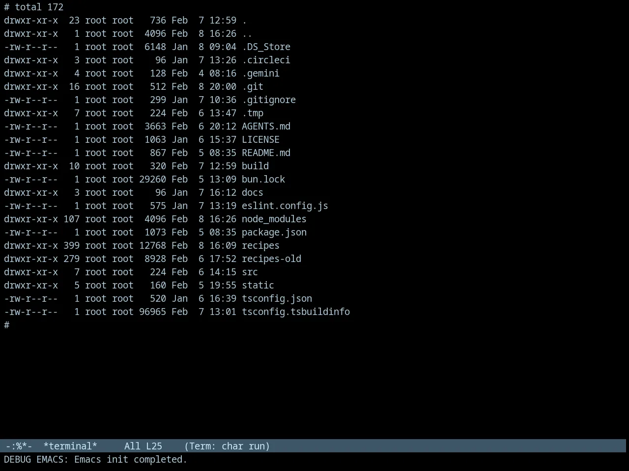Select README.md in the listing
Viewport: 629px width, 471px height.
click(x=266, y=153)
